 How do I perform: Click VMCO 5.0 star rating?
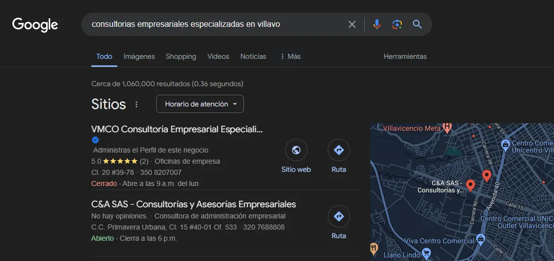coord(120,161)
